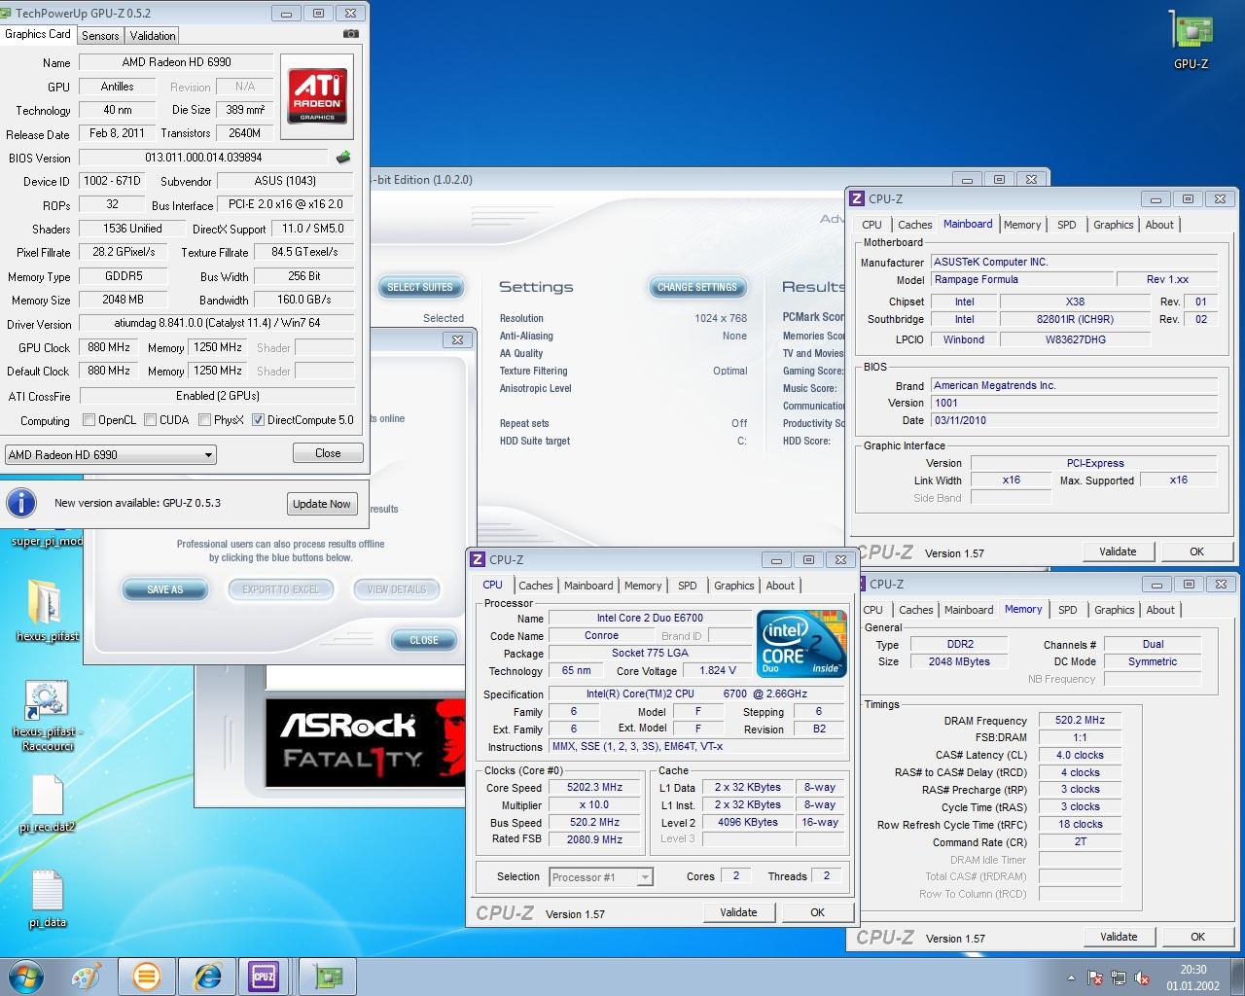Viewport: 1245px width, 996px height.
Task: Click the orange PCMark taskbar icon
Action: 147,977
